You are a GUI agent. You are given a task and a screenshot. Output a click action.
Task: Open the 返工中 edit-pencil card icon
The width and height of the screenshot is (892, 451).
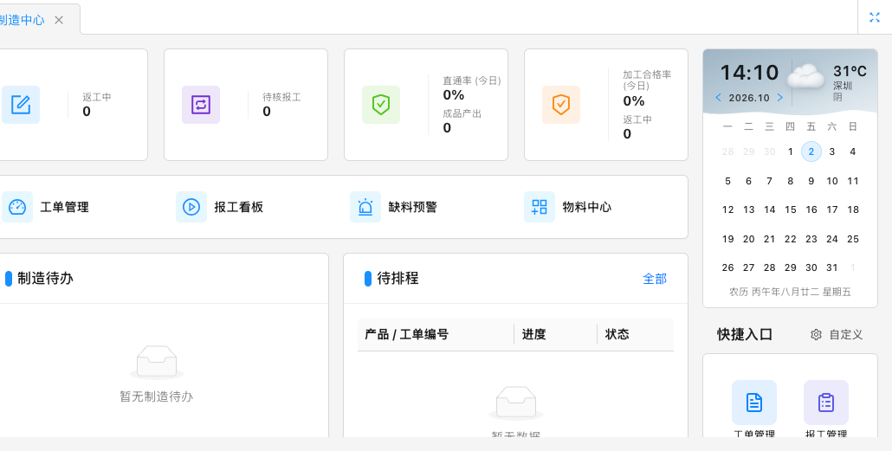(x=21, y=105)
